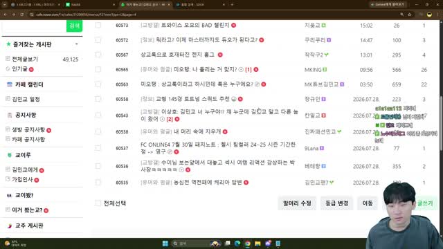The image size is (443, 249).
Task: Bookmark the page with the star icon
Action: point(409,15)
